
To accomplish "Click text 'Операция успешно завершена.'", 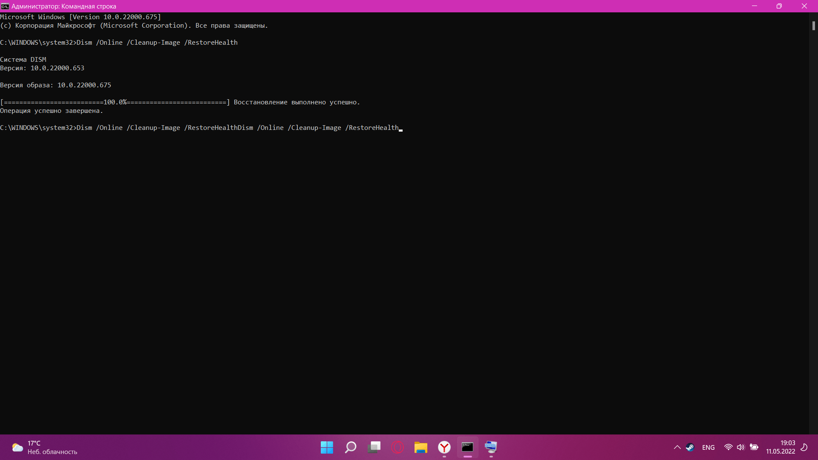I will click(x=52, y=111).
